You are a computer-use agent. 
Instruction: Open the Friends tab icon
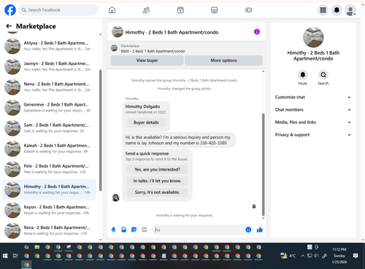click(146, 10)
